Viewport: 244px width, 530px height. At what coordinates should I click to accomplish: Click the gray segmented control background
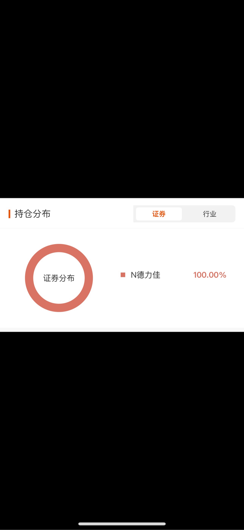(184, 214)
